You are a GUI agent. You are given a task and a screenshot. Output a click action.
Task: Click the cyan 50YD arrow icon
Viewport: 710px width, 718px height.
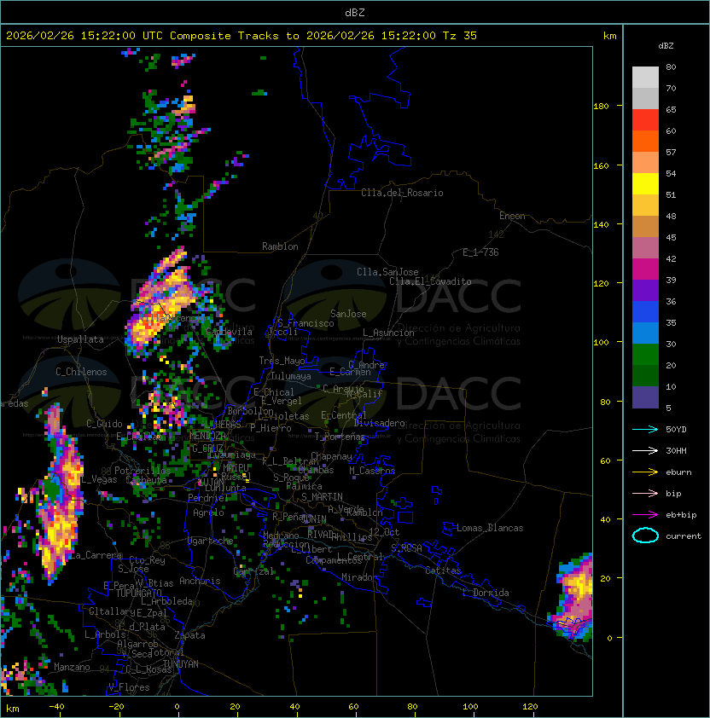click(x=645, y=429)
